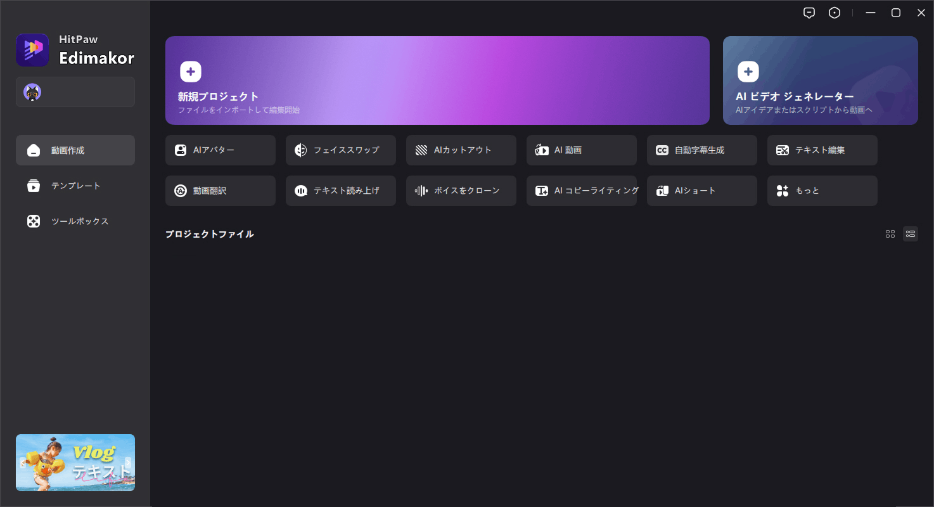Select 動画作成 in the sidebar

point(75,150)
